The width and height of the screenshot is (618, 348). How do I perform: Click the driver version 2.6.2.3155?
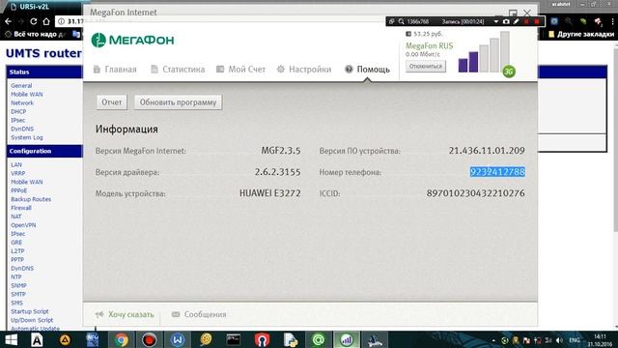tap(277, 172)
